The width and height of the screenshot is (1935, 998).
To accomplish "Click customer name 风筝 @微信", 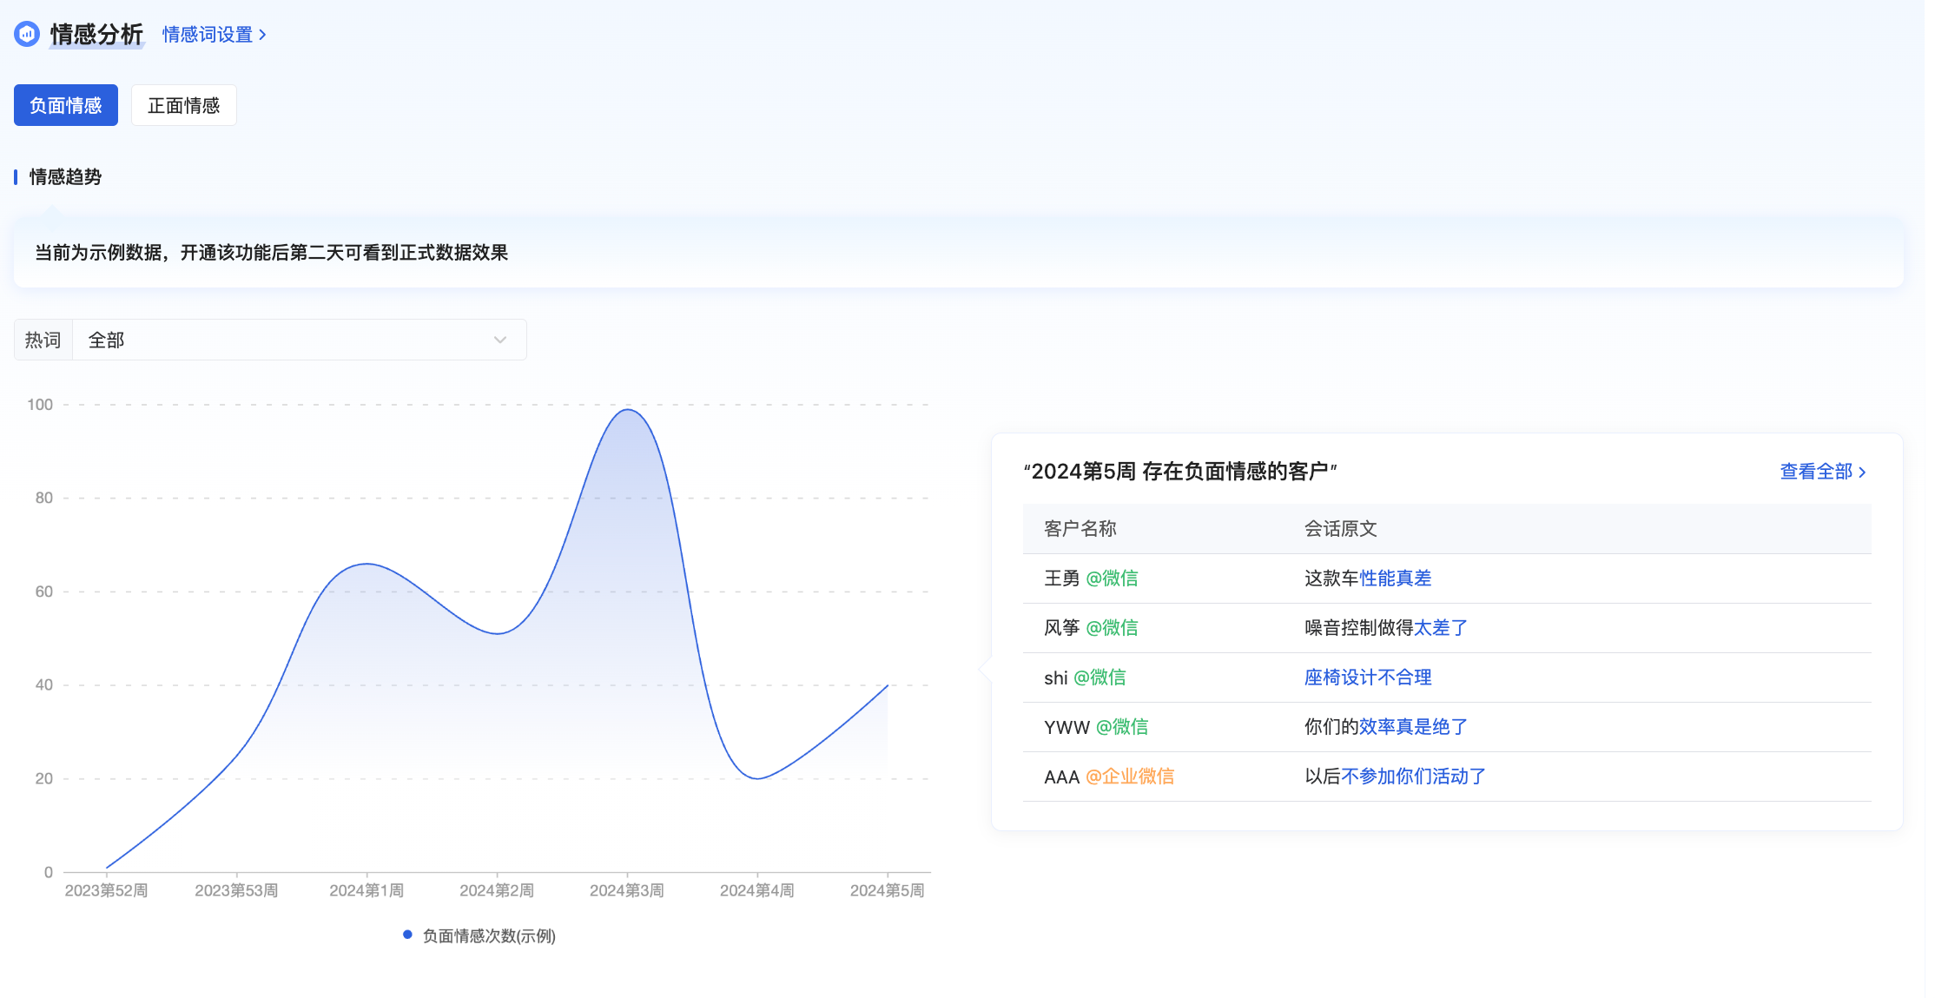I will (x=1091, y=628).
